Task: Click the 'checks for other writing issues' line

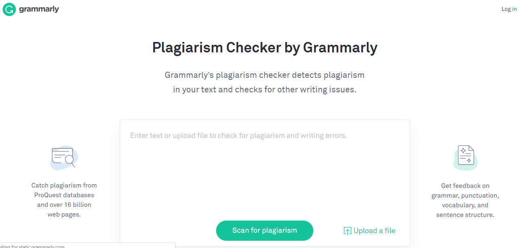Action: (264, 90)
